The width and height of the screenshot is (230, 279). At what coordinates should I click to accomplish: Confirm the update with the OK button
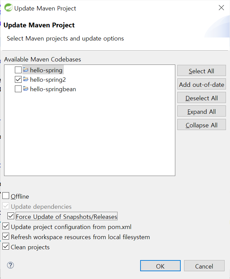[x=160, y=266]
